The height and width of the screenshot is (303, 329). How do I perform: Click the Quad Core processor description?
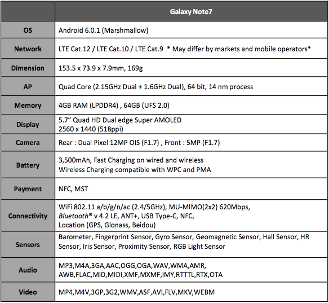[155, 87]
